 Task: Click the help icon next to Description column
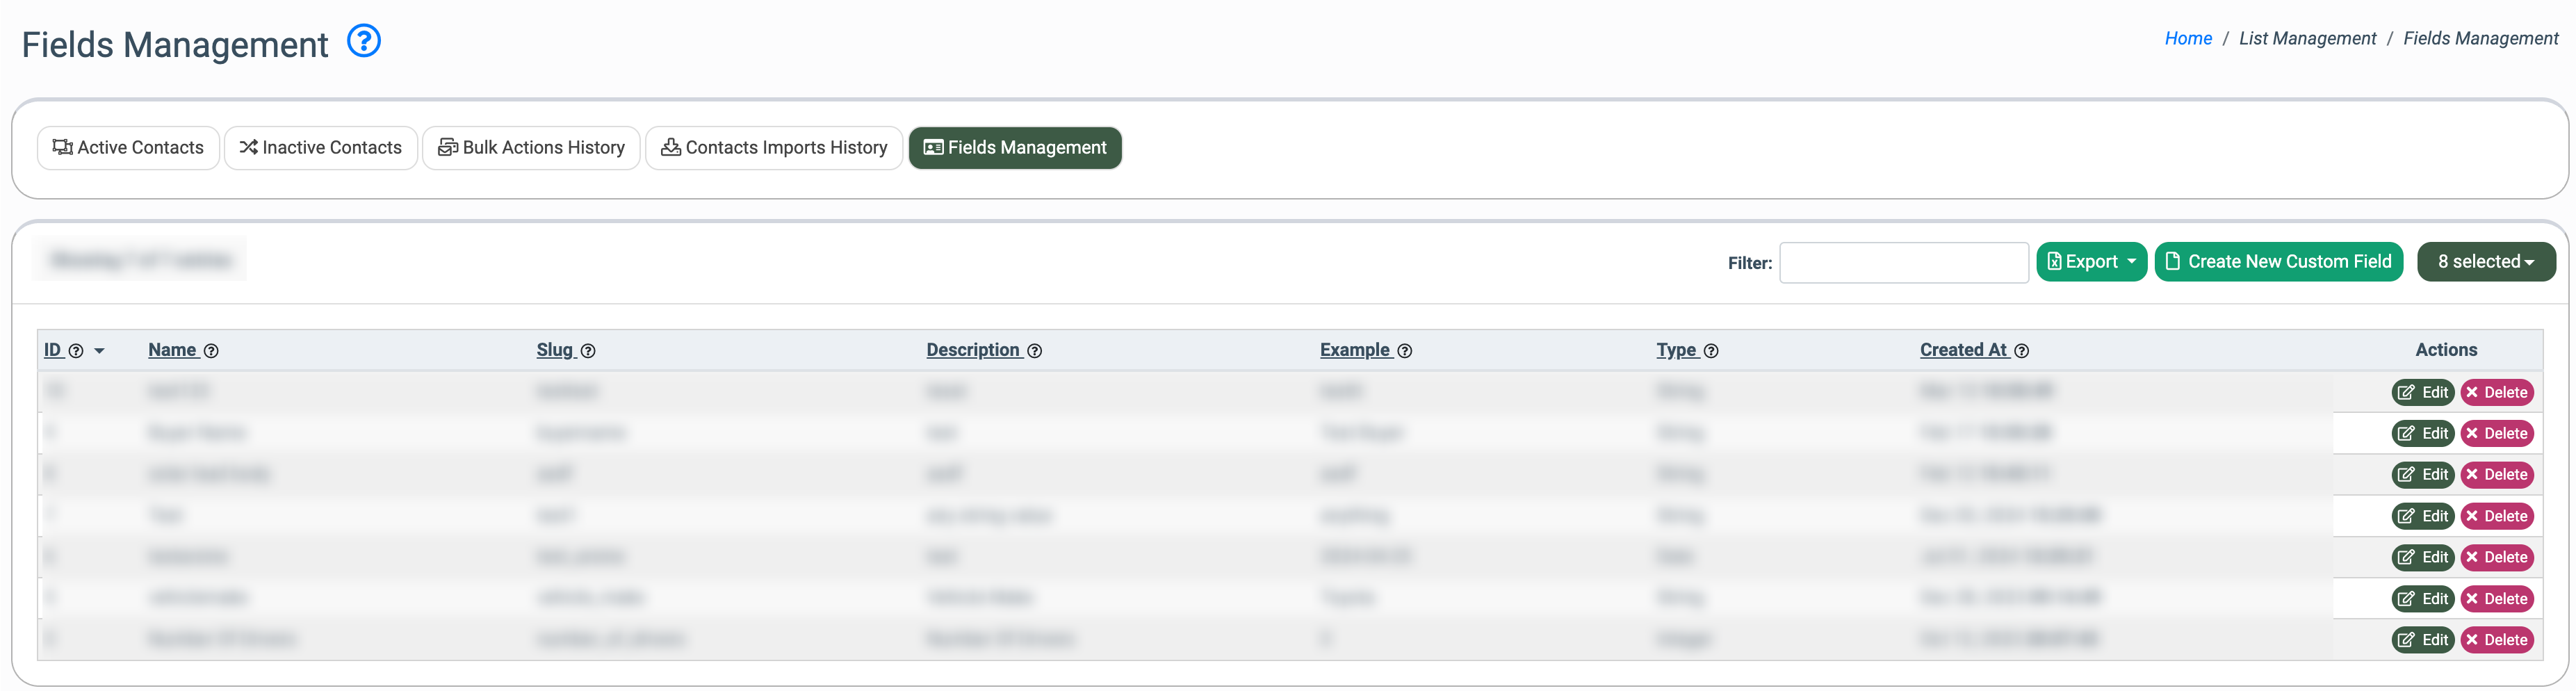1035,351
